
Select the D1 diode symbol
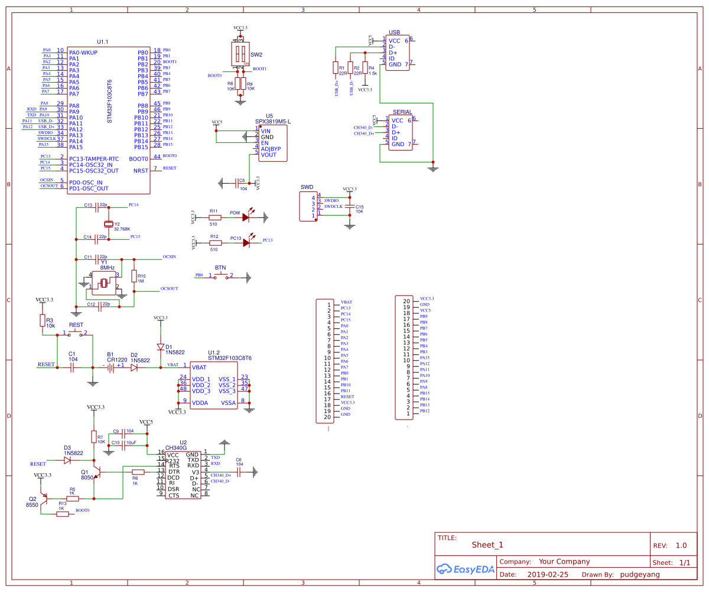tap(160, 346)
